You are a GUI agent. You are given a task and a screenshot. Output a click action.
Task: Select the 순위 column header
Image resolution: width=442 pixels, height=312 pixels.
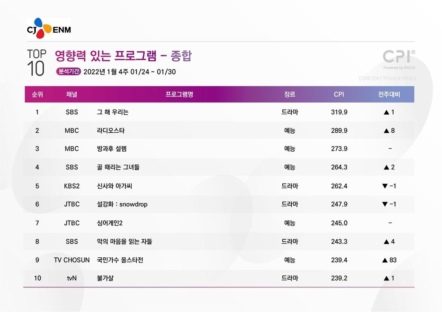(x=37, y=94)
